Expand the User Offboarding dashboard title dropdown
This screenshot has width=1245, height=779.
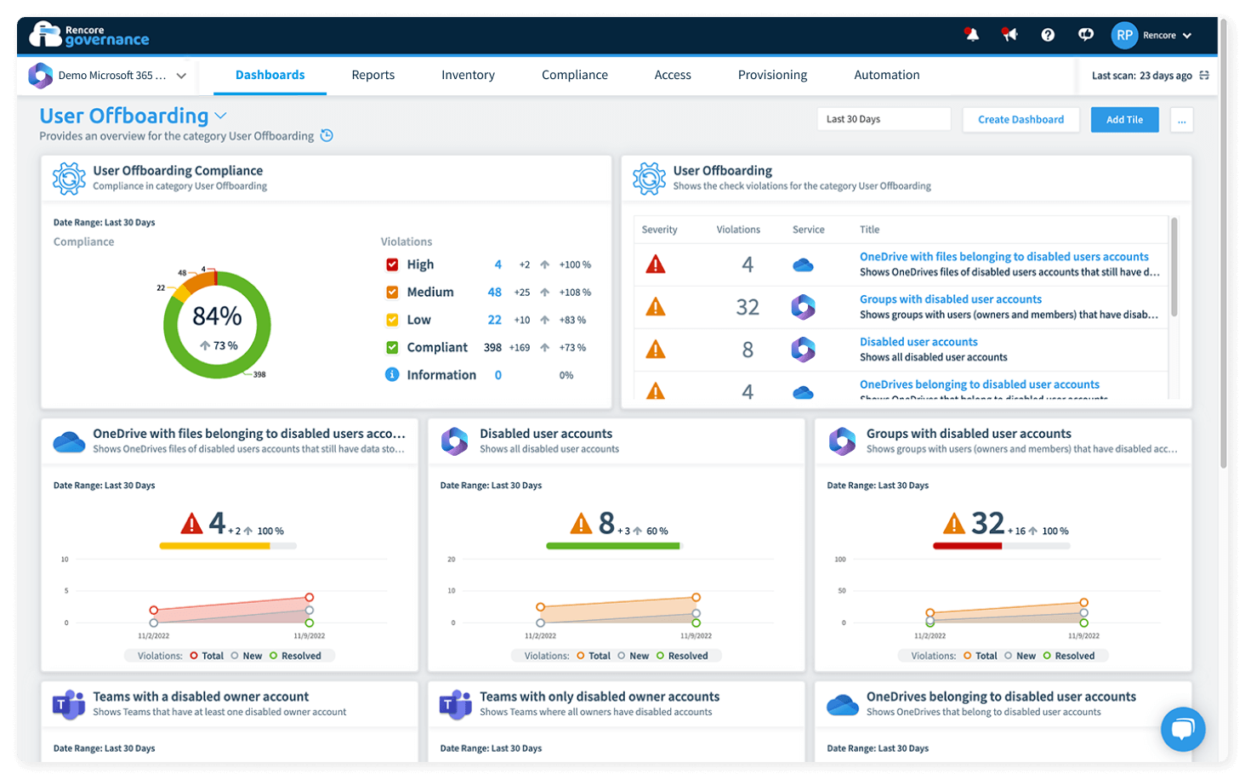221,115
